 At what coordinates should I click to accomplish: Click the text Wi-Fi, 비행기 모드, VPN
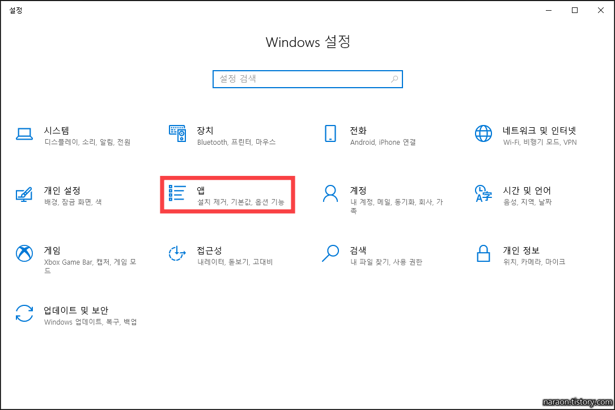(x=540, y=142)
